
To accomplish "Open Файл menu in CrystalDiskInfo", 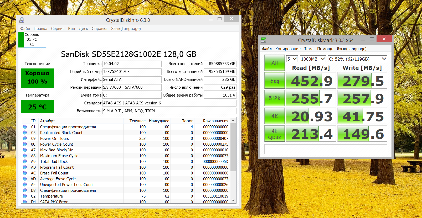I will 25,29.
